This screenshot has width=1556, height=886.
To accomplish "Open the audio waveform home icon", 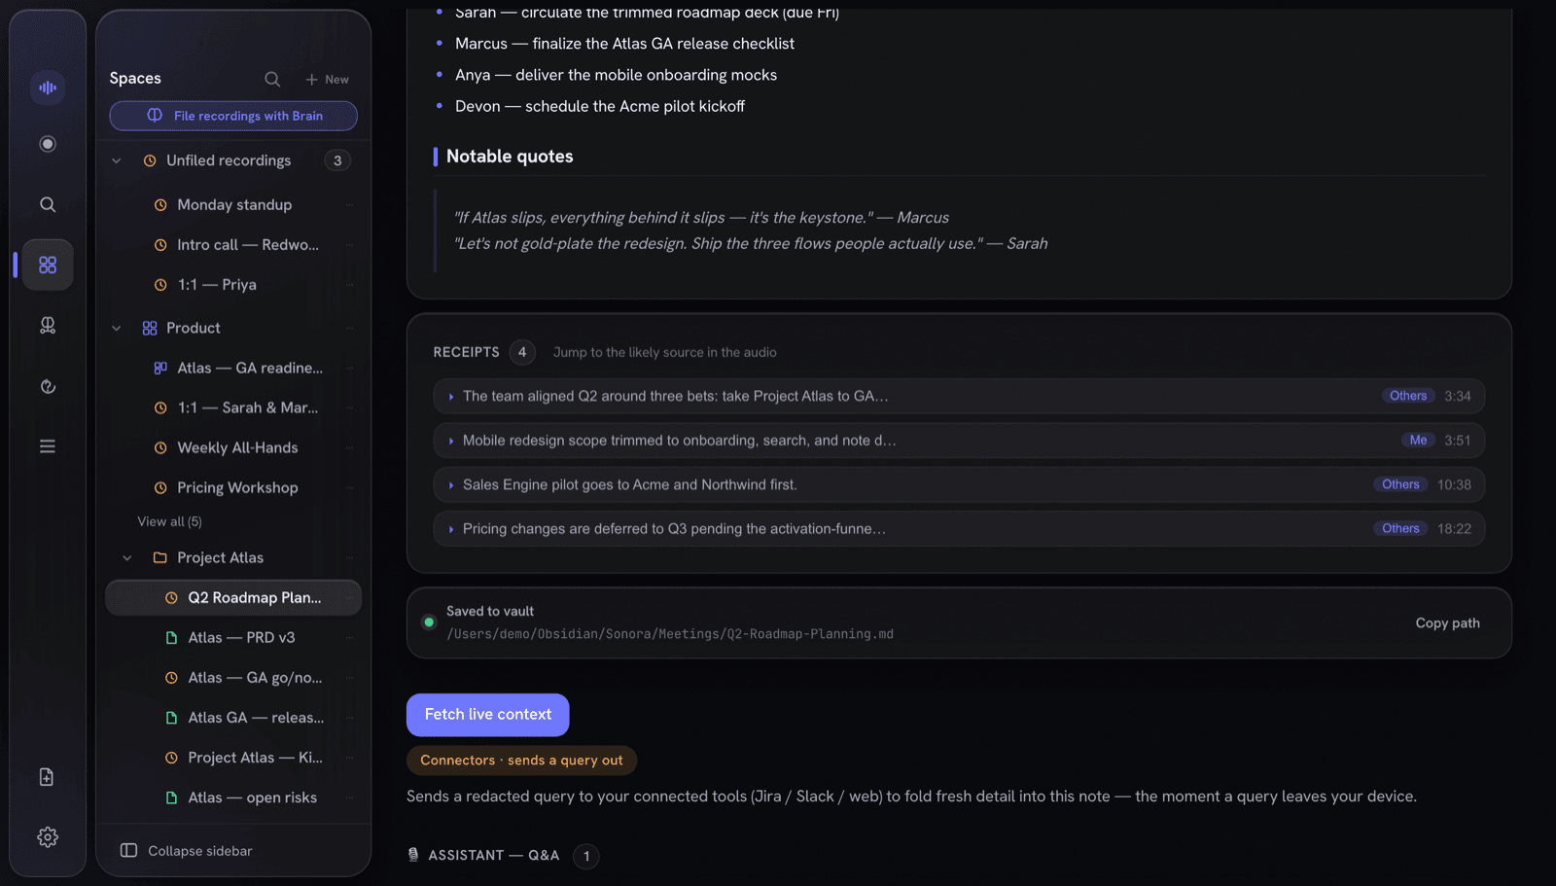I will click(x=47, y=88).
